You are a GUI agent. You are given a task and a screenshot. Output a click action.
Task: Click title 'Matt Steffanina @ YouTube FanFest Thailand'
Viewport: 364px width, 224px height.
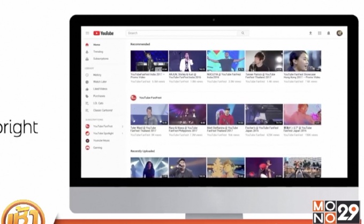222,129
